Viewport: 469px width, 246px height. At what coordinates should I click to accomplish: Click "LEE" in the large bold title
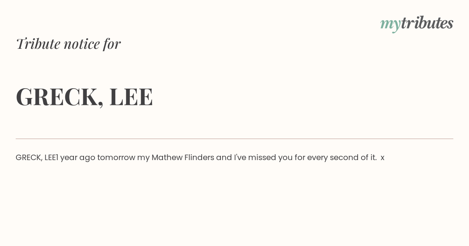131,96
